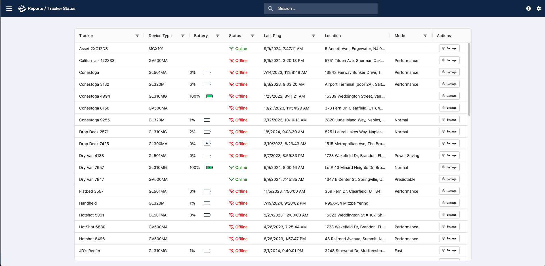Screen dimensions: 545x266
Task: Click the Status column filter icon
Action: pyautogui.click(x=252, y=35)
